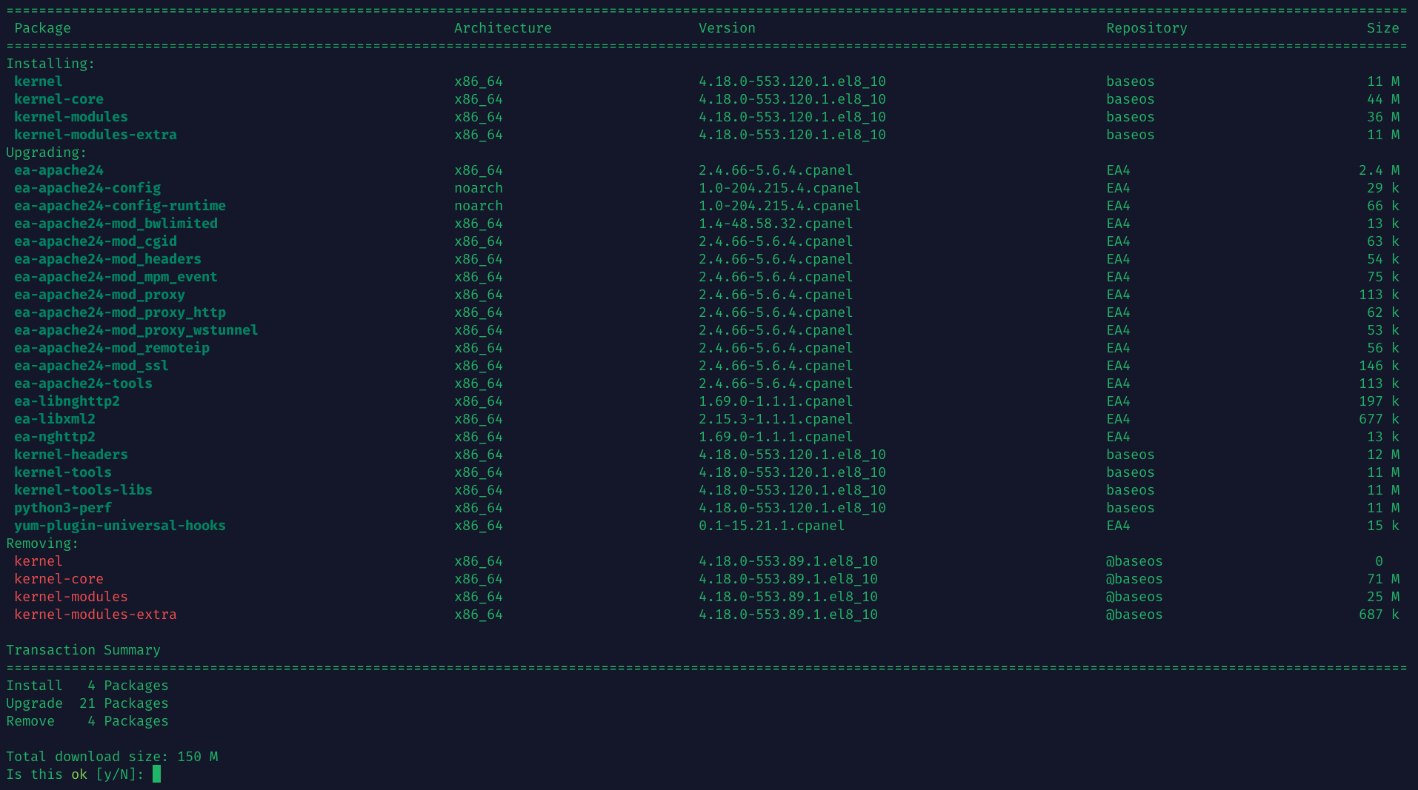The image size is (1418, 790).
Task: Click the yum-plugin-universal-hooks package name
Action: (119, 526)
